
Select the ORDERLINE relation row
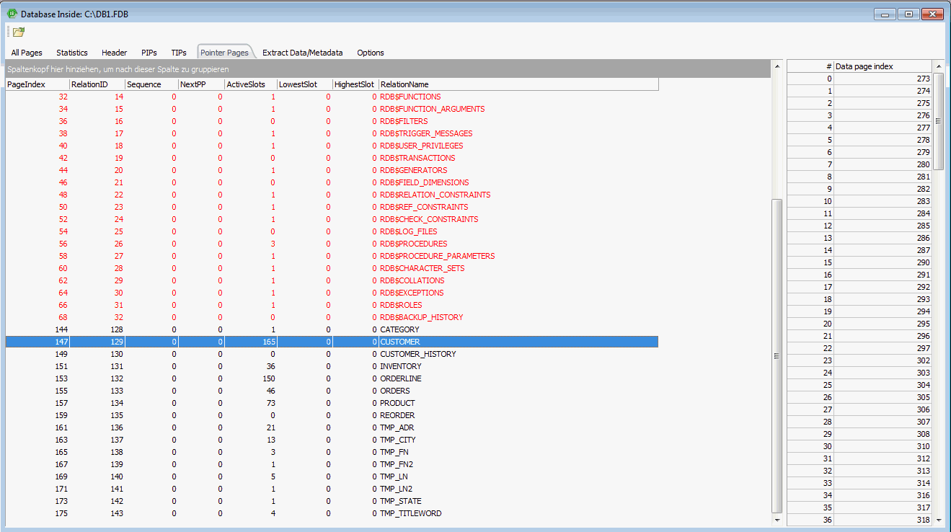pos(401,378)
